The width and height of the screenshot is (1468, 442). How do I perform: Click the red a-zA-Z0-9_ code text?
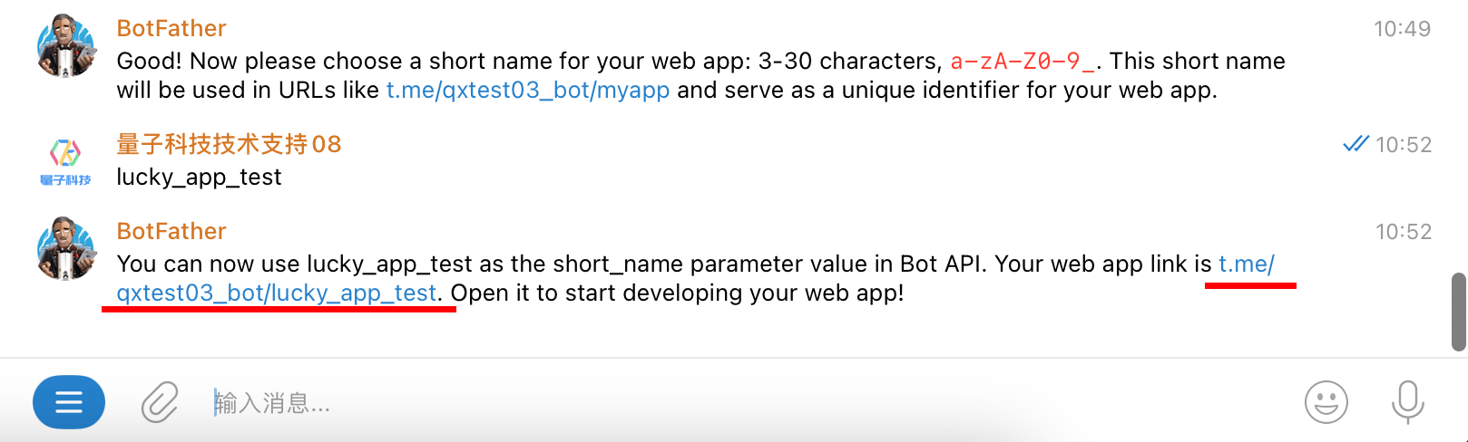[x=1023, y=61]
